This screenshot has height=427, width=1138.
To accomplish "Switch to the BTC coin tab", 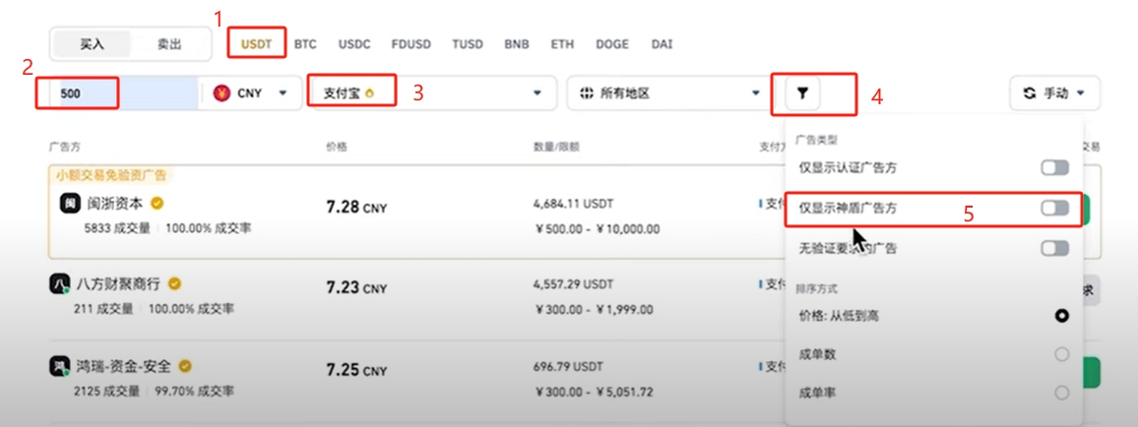I will click(305, 44).
